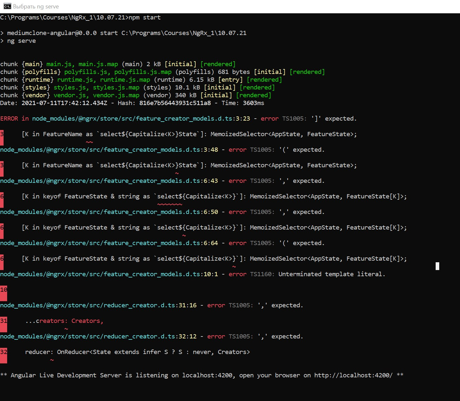Screen dimensions: 460x401
Task: Click the red 'ERROR' word
Action: [9, 119]
